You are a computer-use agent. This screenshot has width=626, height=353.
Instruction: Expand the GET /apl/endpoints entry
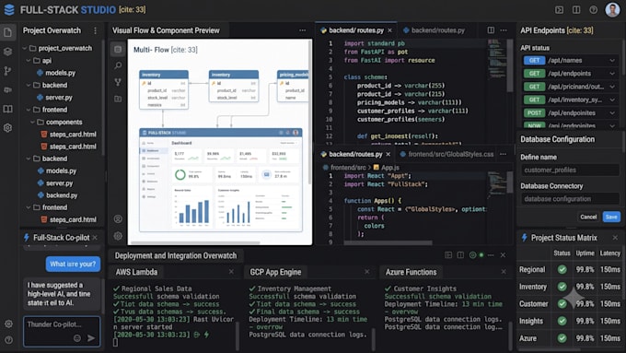pyautogui.click(x=612, y=74)
